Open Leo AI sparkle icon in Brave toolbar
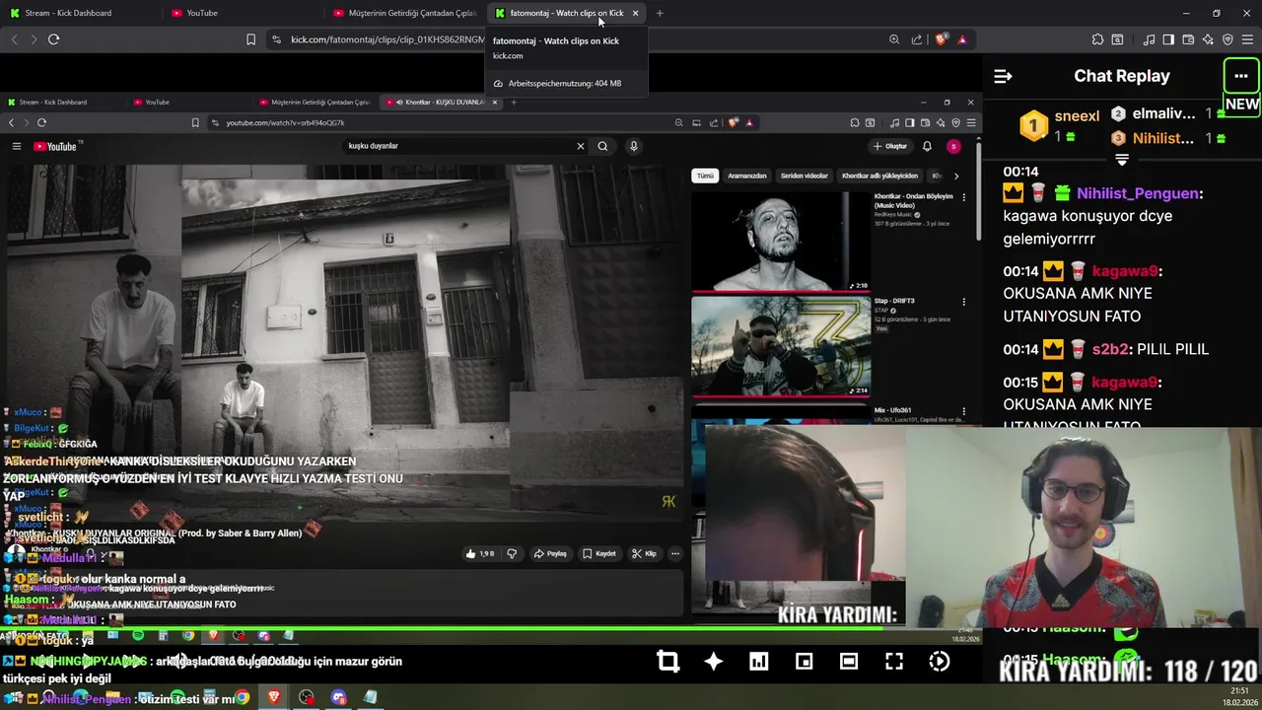Screen dimensions: 1262x710 pyautogui.click(x=1208, y=39)
